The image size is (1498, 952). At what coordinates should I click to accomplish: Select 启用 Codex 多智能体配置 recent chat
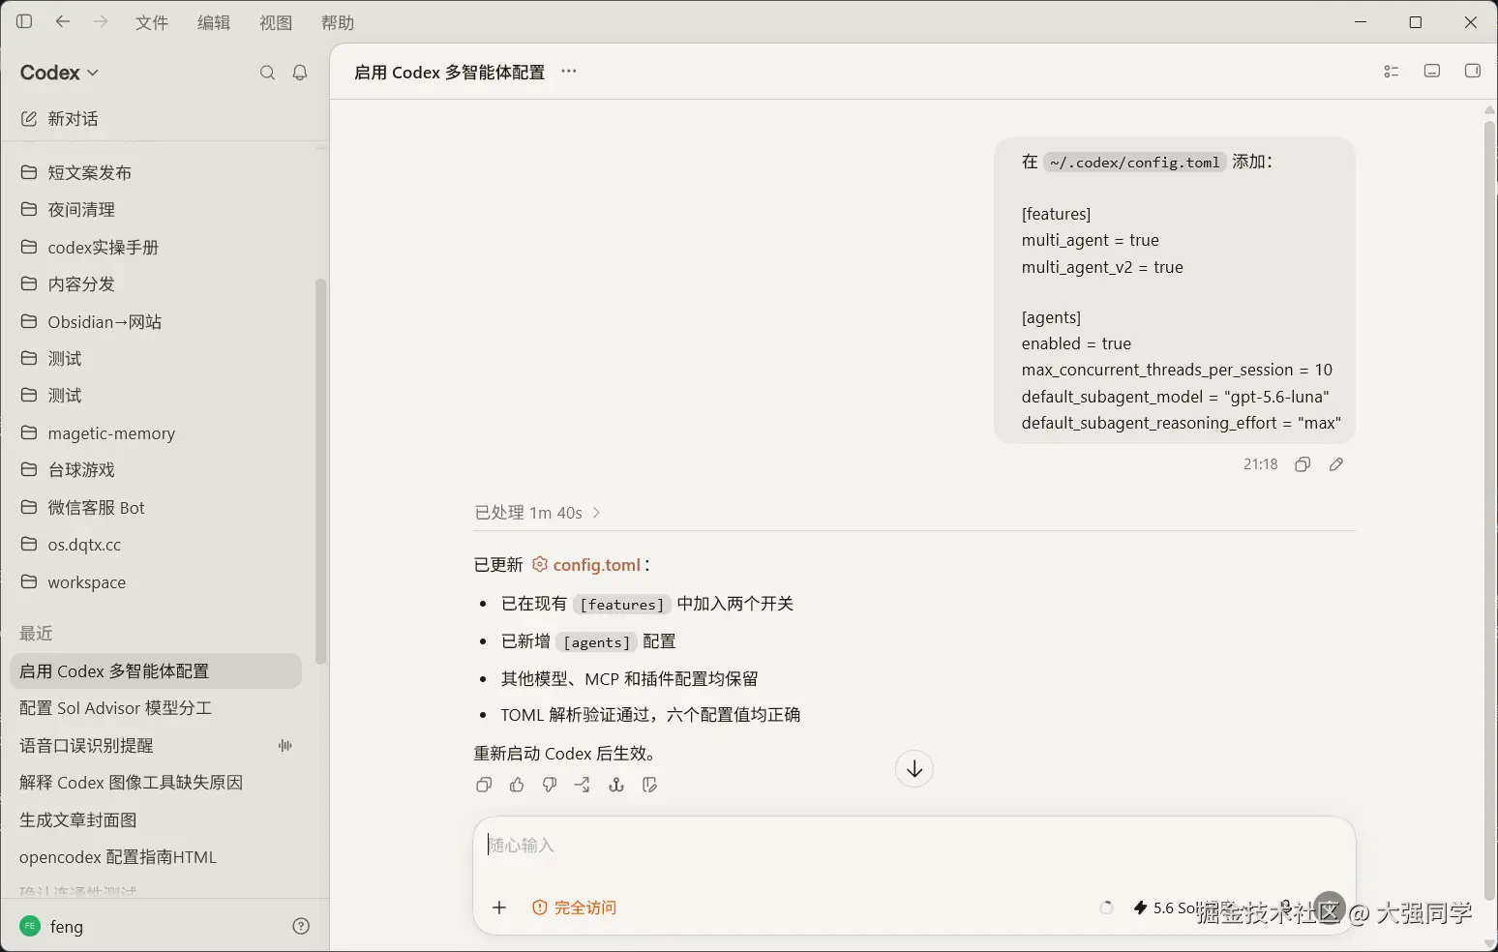point(156,670)
